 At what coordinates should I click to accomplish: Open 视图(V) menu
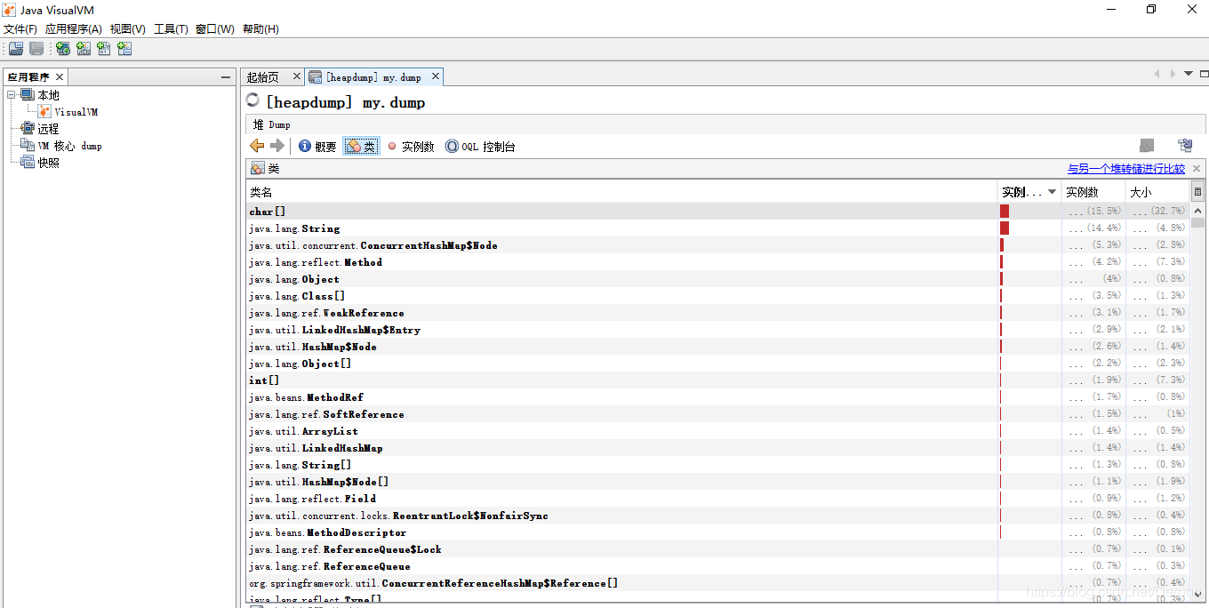[128, 29]
